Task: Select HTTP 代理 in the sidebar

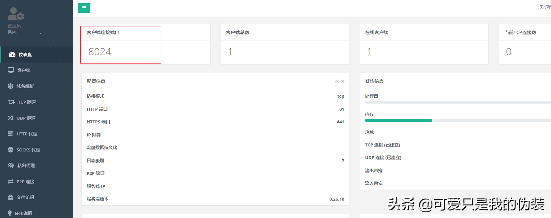Action: pyautogui.click(x=36, y=134)
